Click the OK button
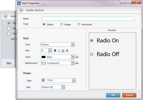The width and height of the screenshot is (143, 100). pos(113,95)
